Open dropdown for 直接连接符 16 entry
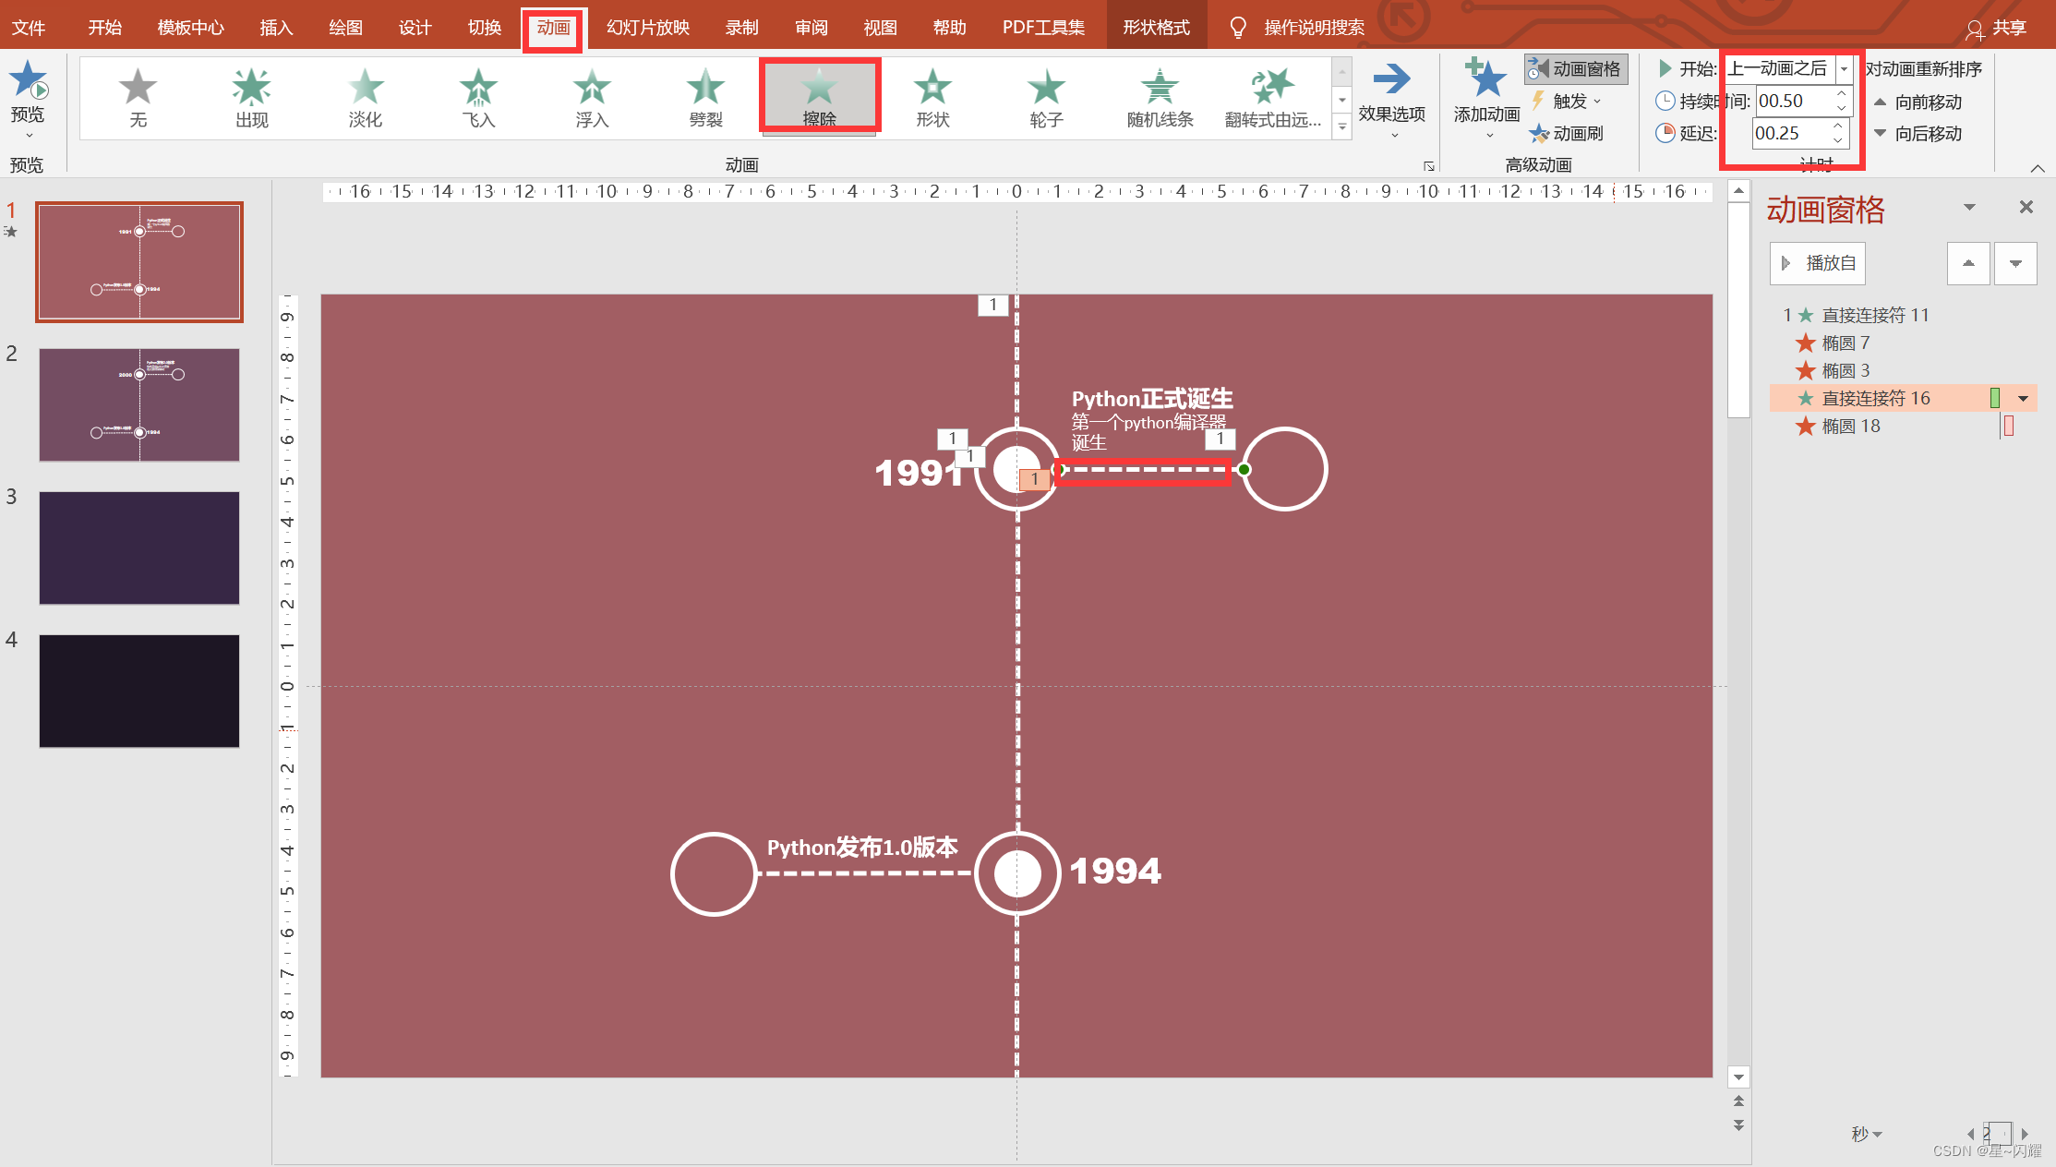Image resolution: width=2056 pixels, height=1167 pixels. (2023, 399)
